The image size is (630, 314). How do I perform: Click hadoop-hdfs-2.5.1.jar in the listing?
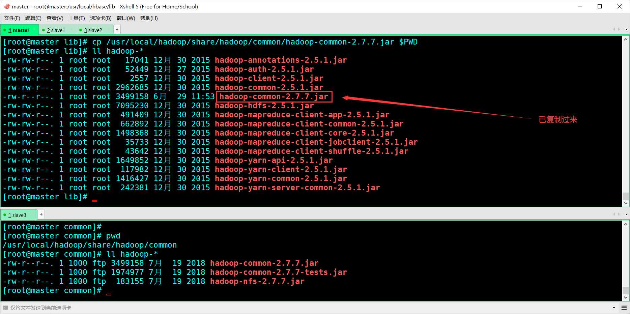pyautogui.click(x=264, y=106)
